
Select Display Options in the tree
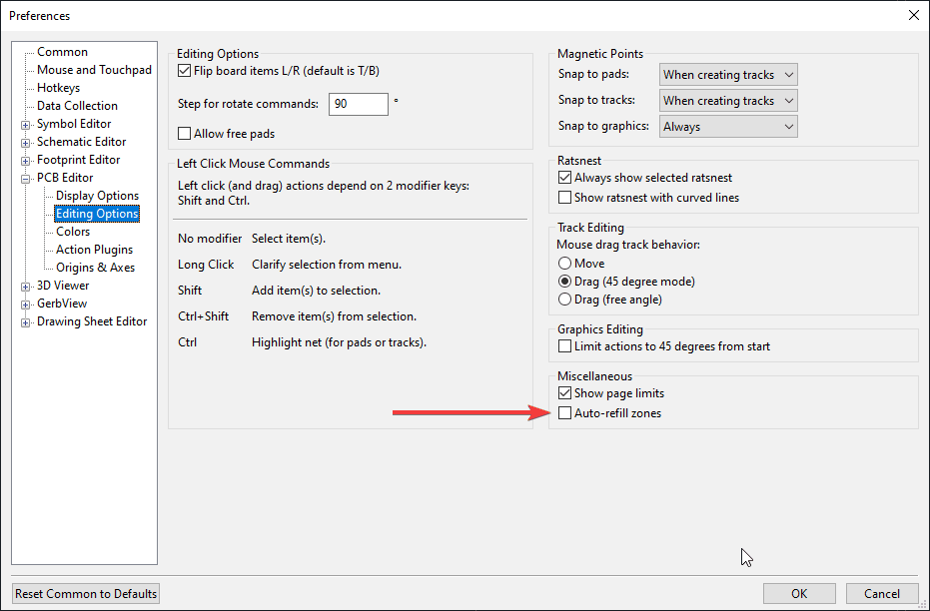(97, 196)
